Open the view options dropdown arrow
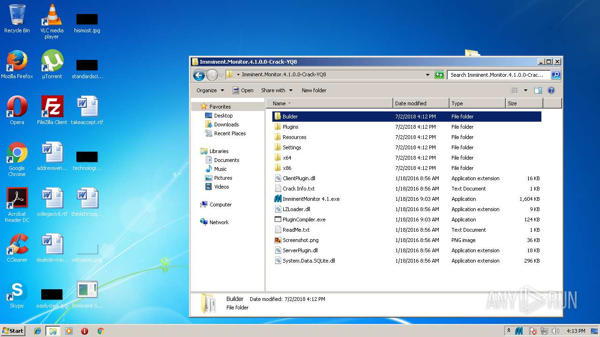 point(525,90)
